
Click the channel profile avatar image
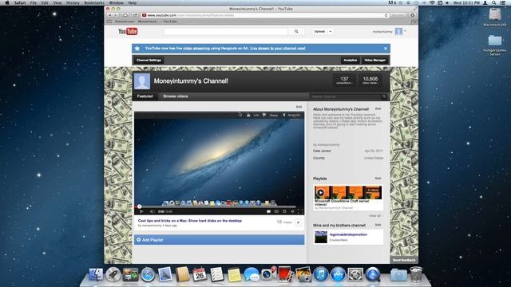point(142,81)
